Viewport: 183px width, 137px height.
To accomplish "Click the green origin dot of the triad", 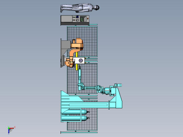I will click(x=9, y=128).
